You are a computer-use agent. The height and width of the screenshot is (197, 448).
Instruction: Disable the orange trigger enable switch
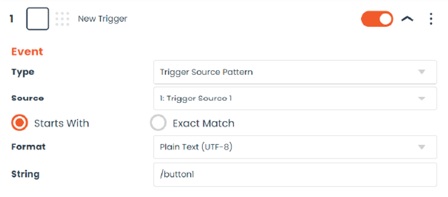(377, 19)
